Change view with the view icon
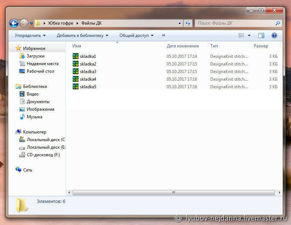 (x=241, y=35)
